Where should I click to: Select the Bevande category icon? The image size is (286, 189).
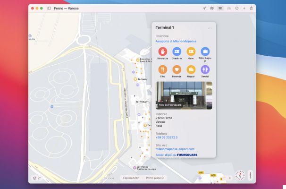(177, 69)
